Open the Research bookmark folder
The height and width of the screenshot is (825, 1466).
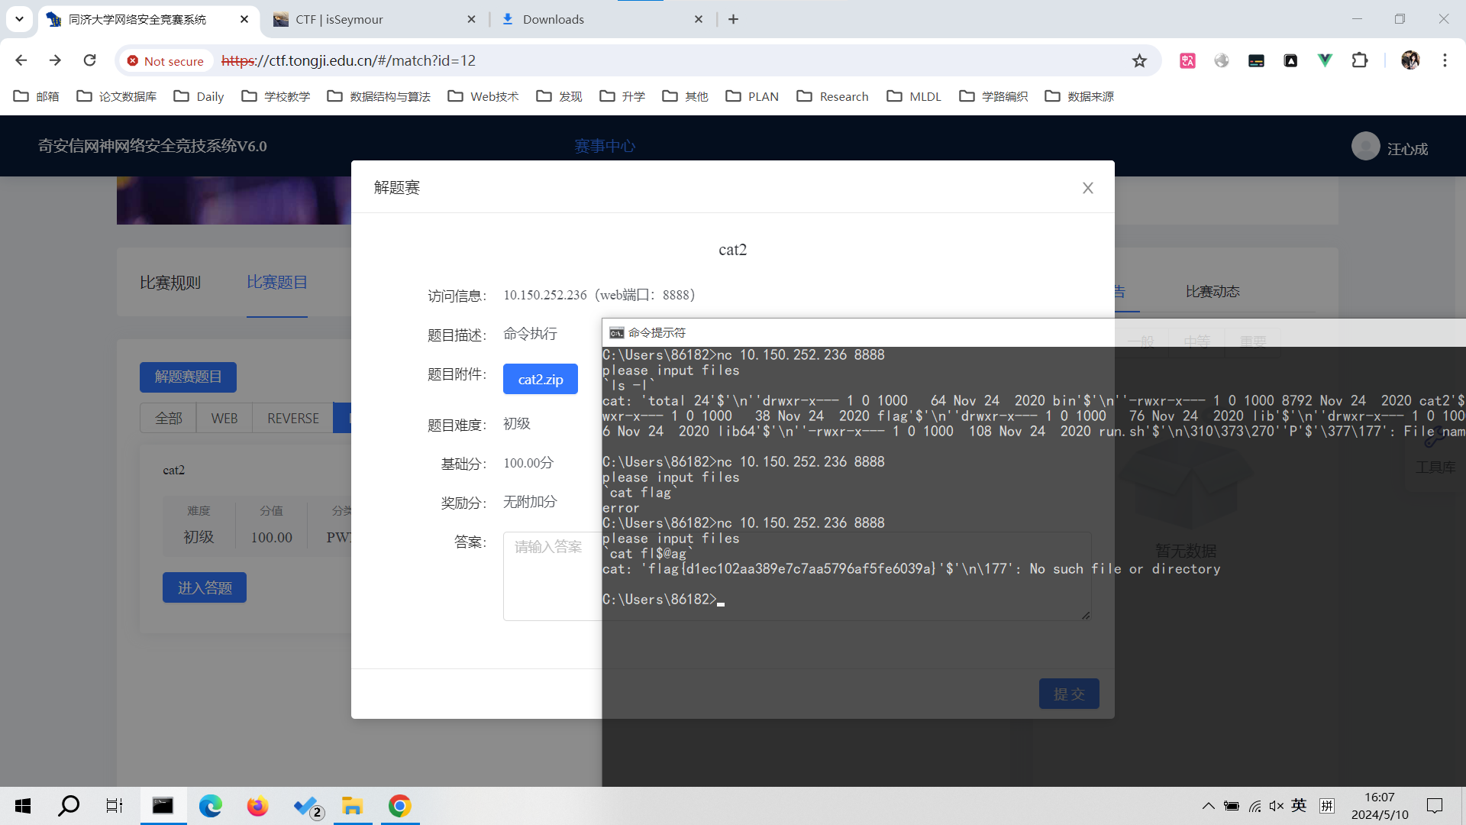point(833,96)
